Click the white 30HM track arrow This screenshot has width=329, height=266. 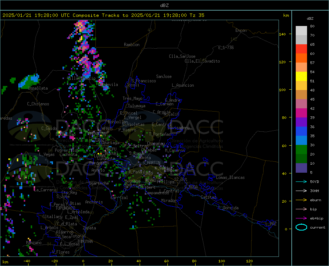(301, 191)
